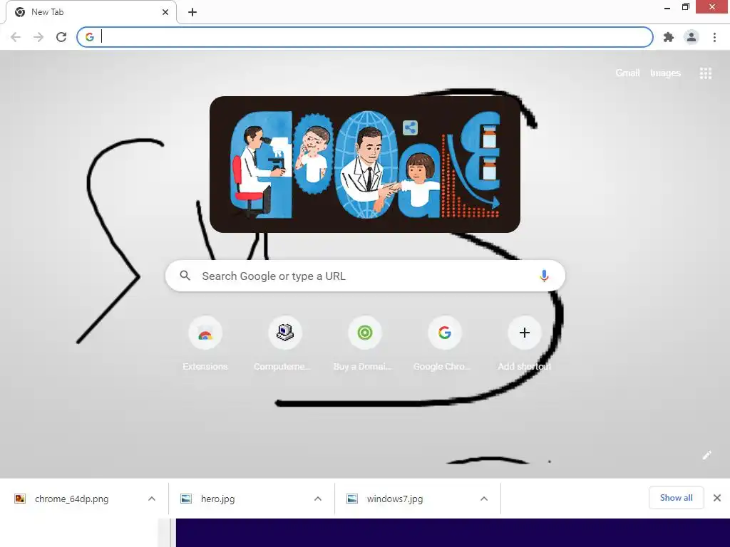
Task: Open the Gmail link
Action: coord(627,73)
